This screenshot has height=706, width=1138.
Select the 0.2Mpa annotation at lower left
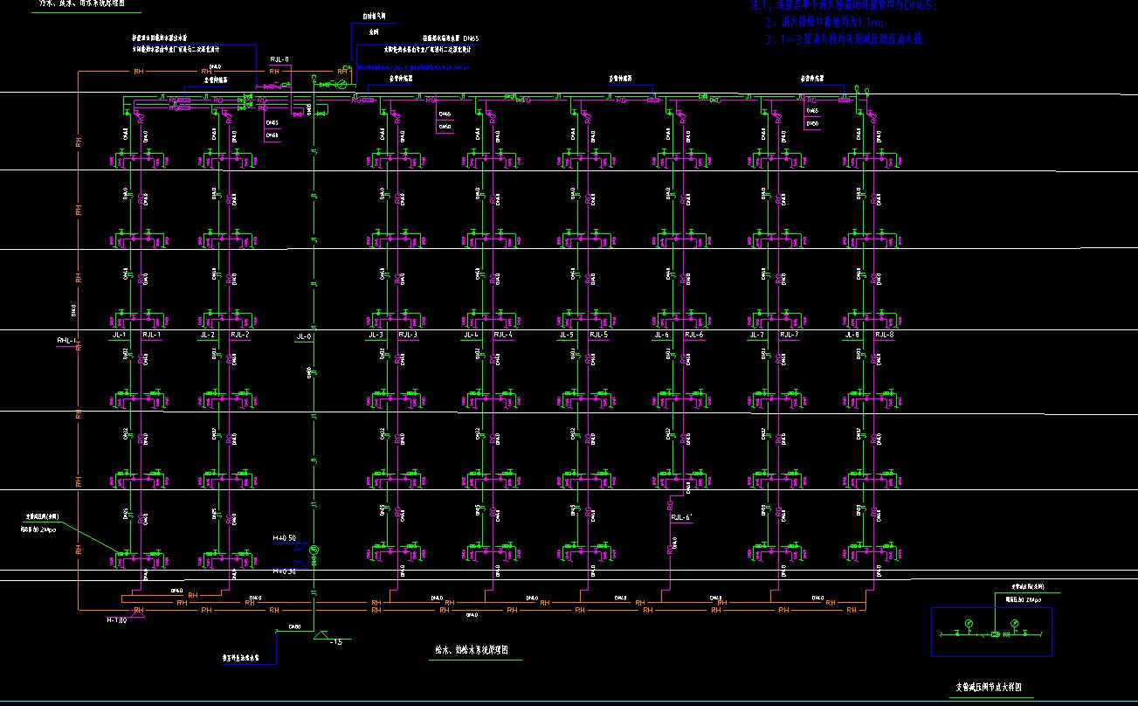[39, 528]
